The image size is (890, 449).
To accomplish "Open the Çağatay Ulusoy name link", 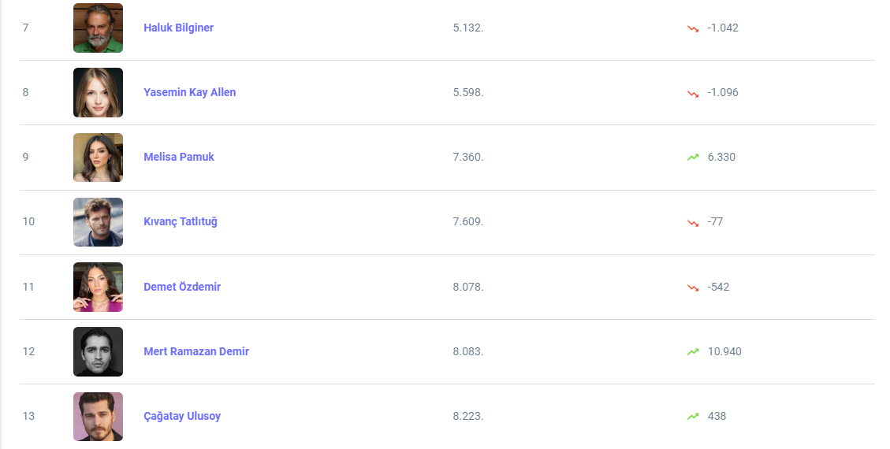I will 182,416.
